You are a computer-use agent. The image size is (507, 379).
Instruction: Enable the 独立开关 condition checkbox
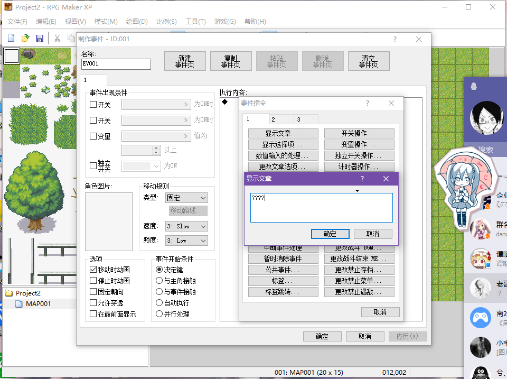[93, 165]
